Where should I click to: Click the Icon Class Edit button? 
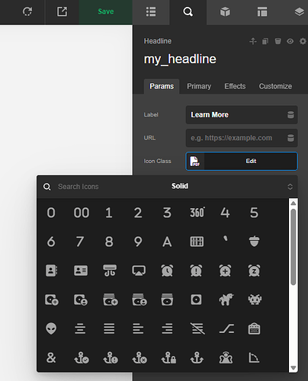click(x=251, y=161)
